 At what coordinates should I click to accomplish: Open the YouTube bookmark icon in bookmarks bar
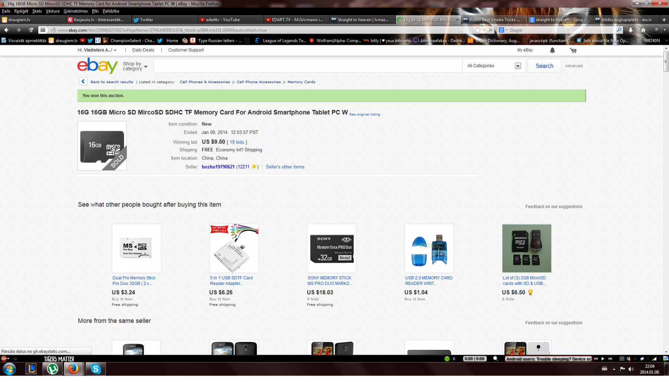click(x=83, y=40)
